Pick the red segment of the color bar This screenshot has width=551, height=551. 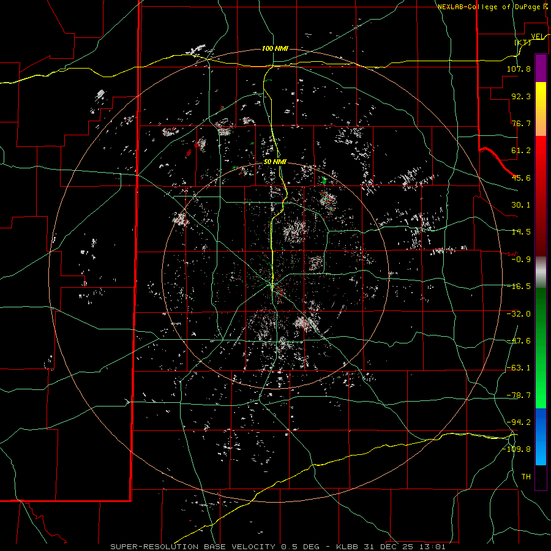(x=541, y=196)
